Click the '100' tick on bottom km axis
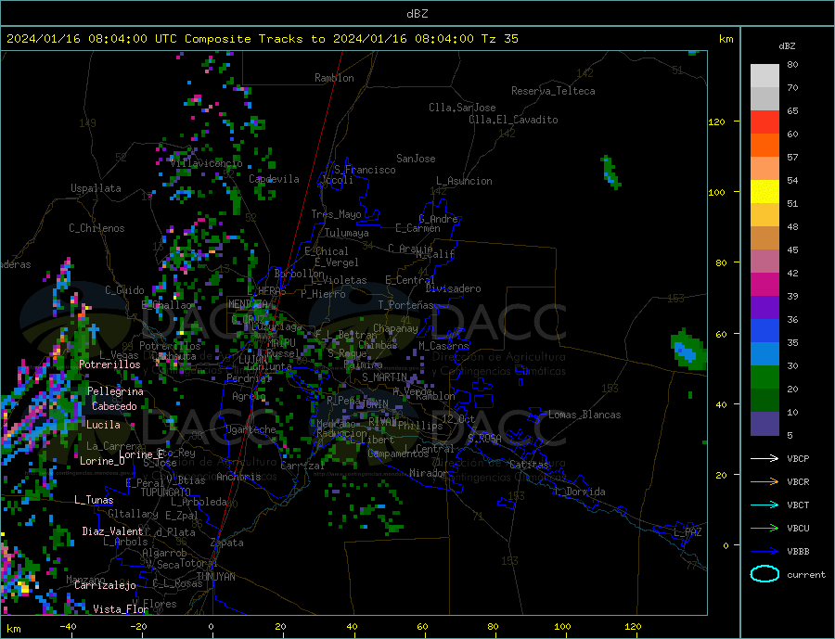 [x=563, y=627]
